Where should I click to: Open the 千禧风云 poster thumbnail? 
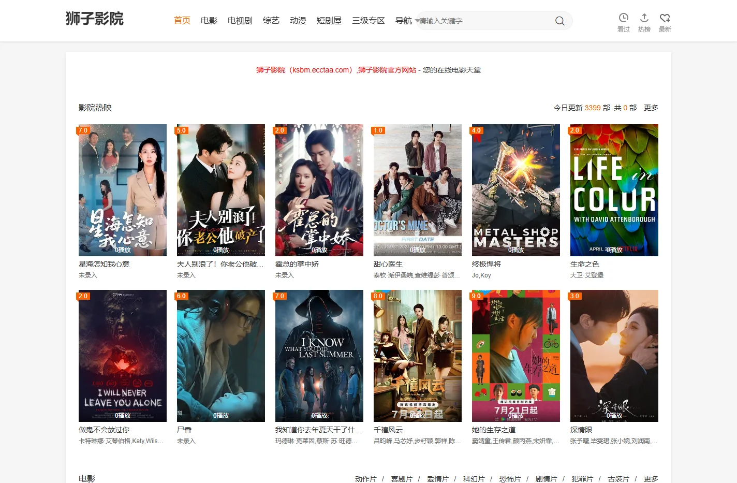pos(418,356)
